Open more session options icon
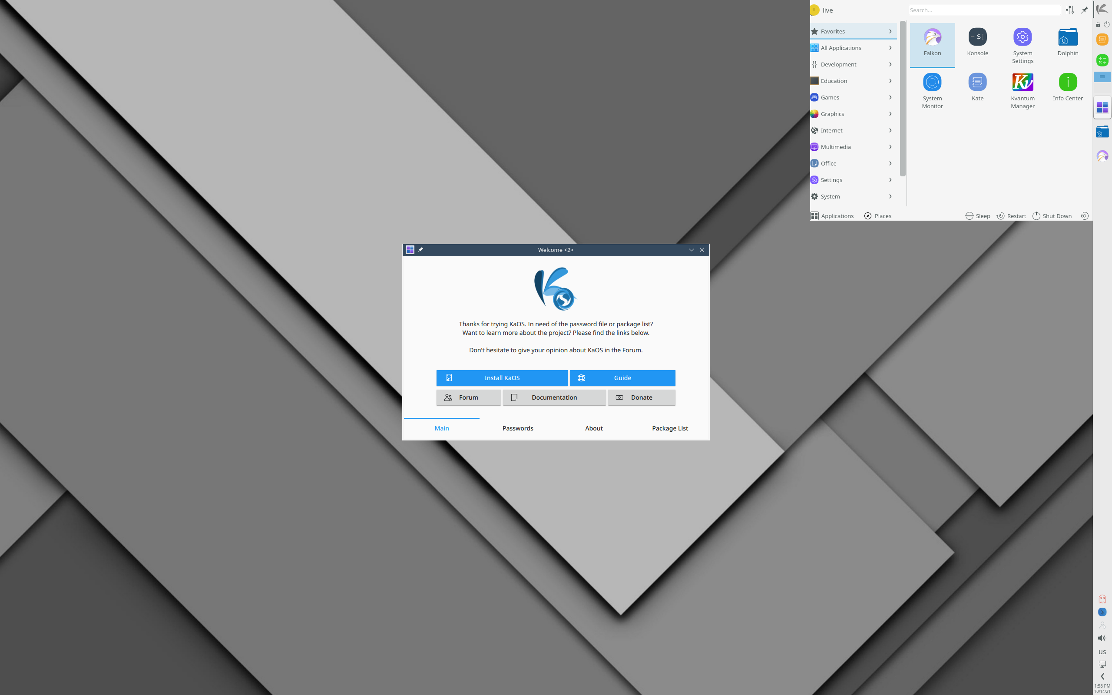The width and height of the screenshot is (1112, 695). tap(1085, 216)
